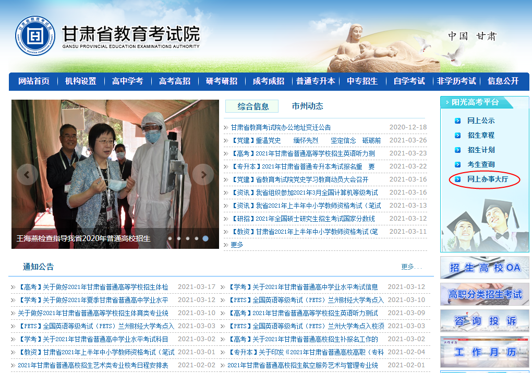Expand 更多 under the 综合信息 list
This screenshot has height=373, width=532.
237,245
